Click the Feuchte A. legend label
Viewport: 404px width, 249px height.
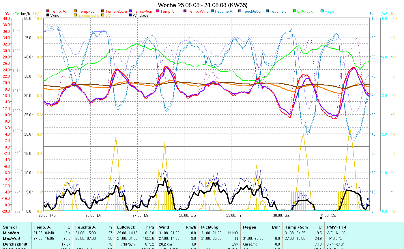pyautogui.click(x=224, y=12)
